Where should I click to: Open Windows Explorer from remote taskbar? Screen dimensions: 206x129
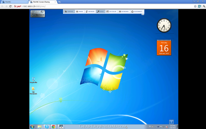(39, 127)
